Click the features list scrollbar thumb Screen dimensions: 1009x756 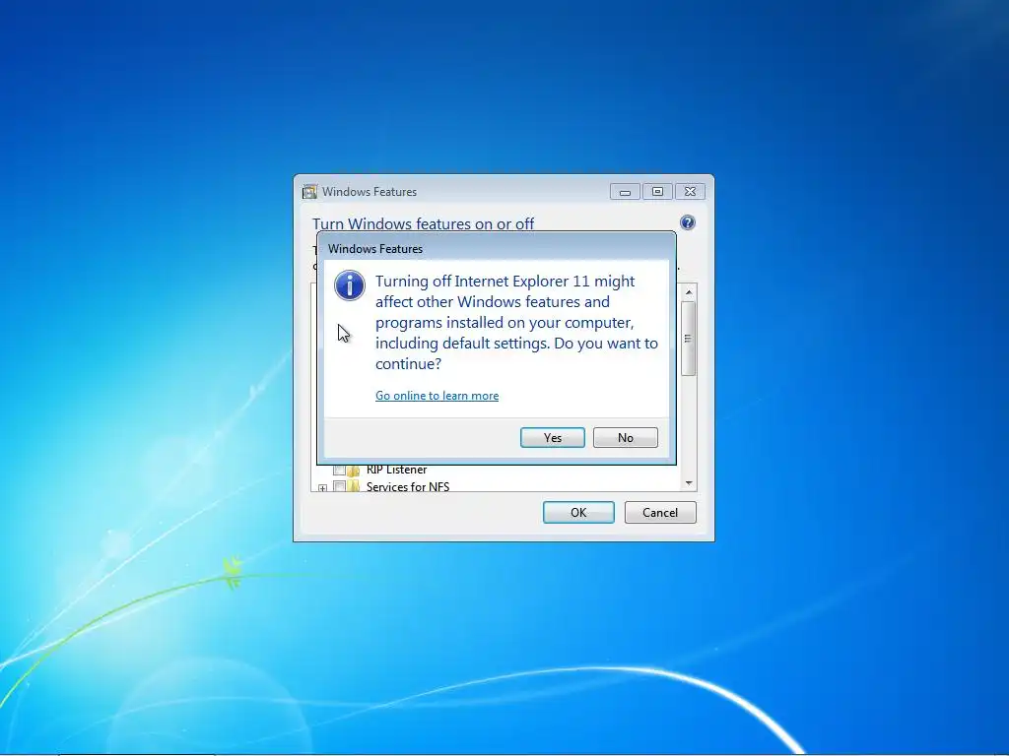click(689, 339)
